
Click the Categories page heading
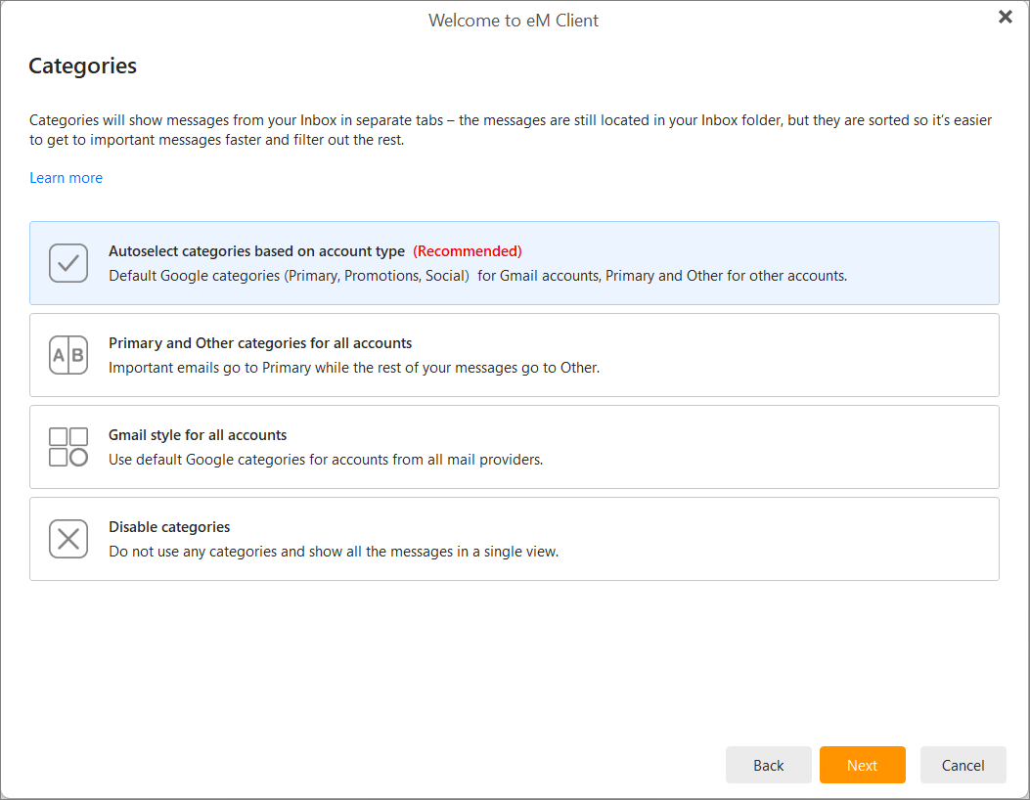(82, 67)
